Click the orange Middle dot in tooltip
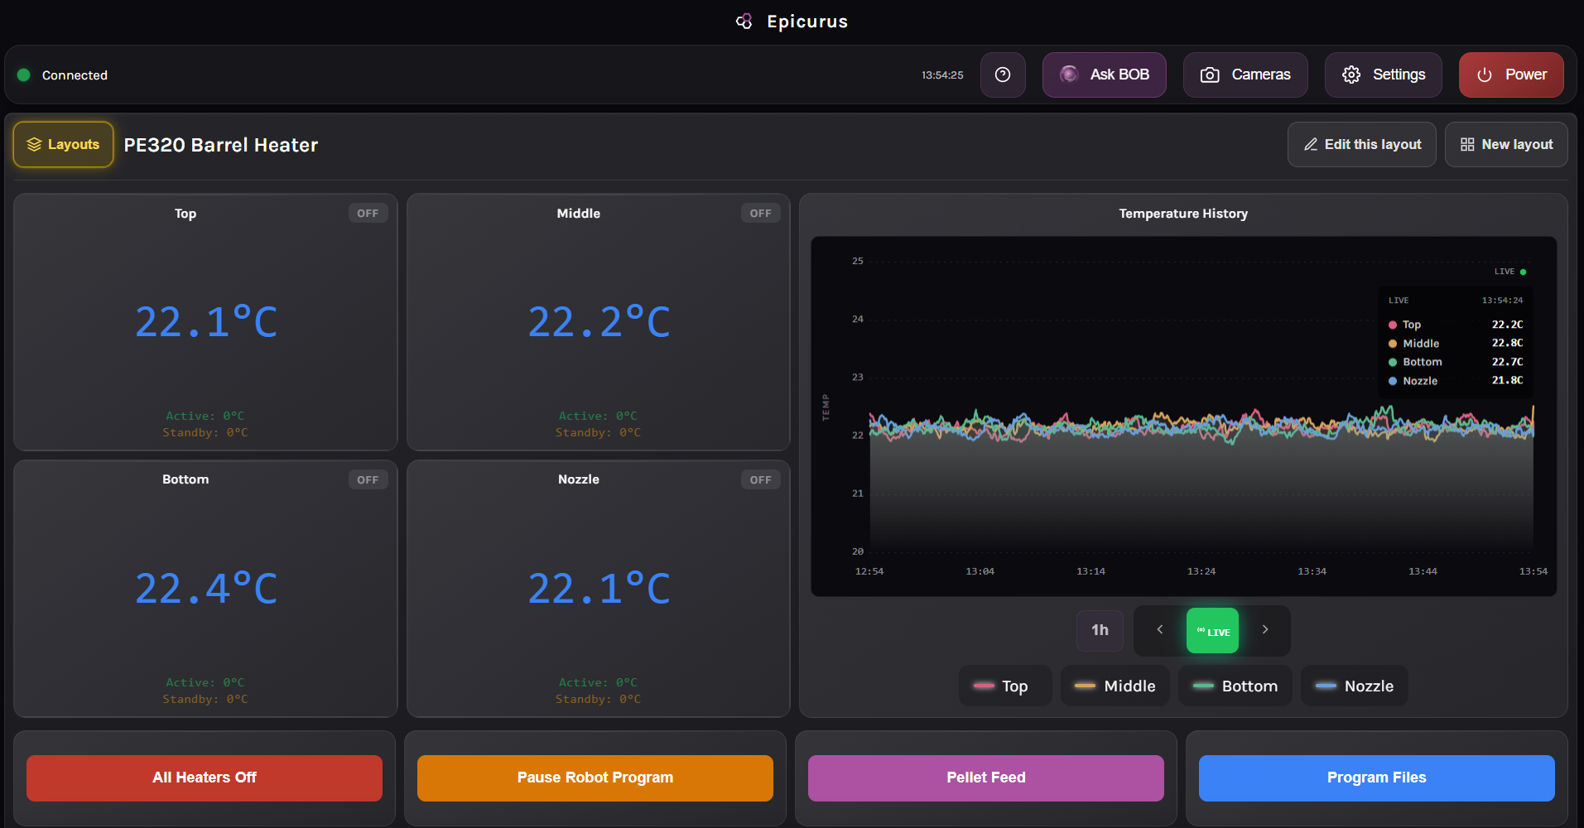Image resolution: width=1584 pixels, height=828 pixels. 1393,344
